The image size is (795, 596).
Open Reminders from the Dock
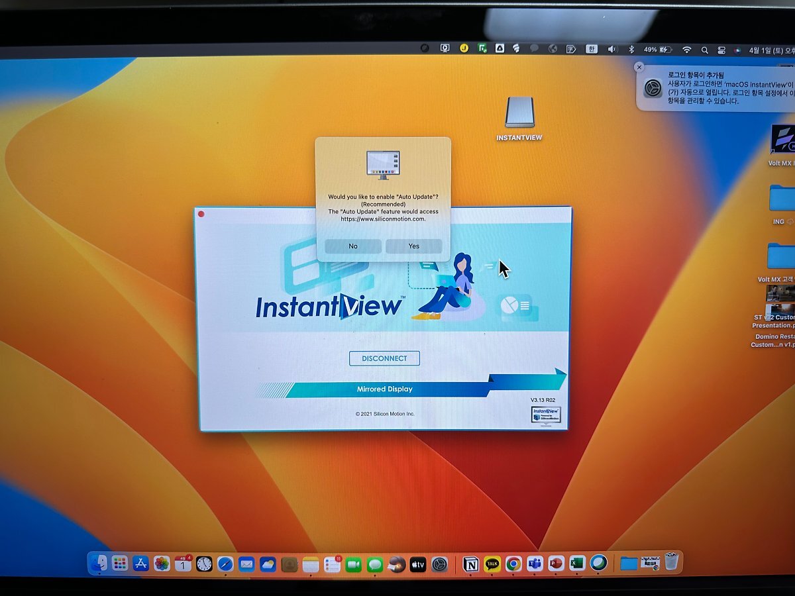[332, 565]
